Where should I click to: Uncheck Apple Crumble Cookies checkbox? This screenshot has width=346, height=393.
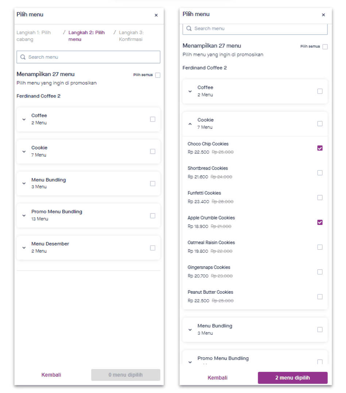pyautogui.click(x=320, y=222)
